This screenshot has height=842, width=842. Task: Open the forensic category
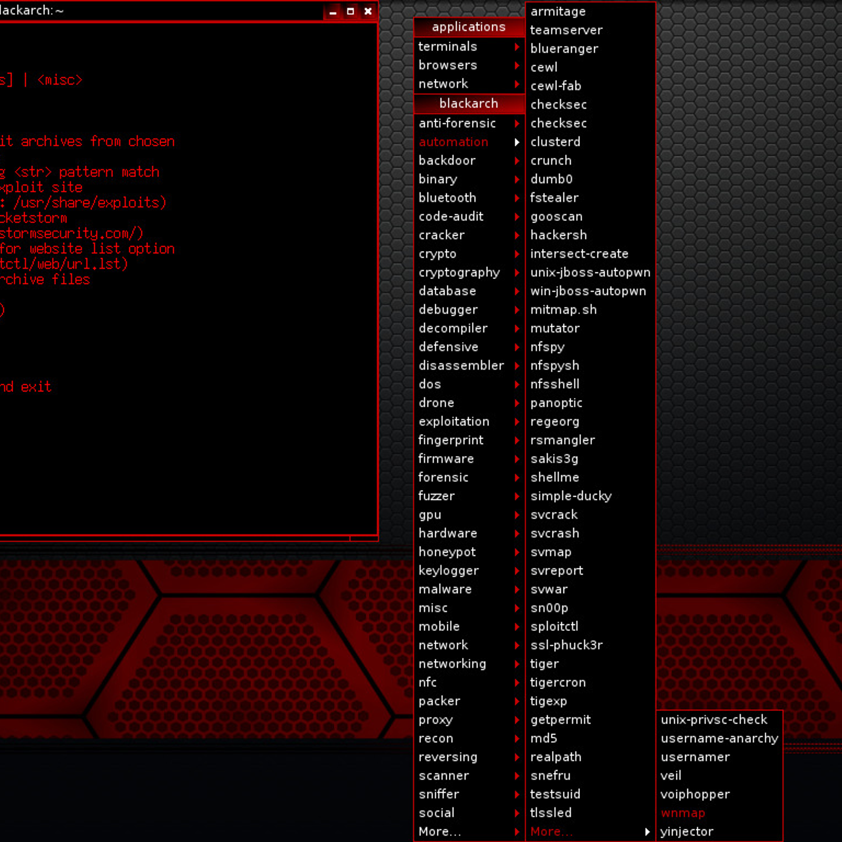469,477
